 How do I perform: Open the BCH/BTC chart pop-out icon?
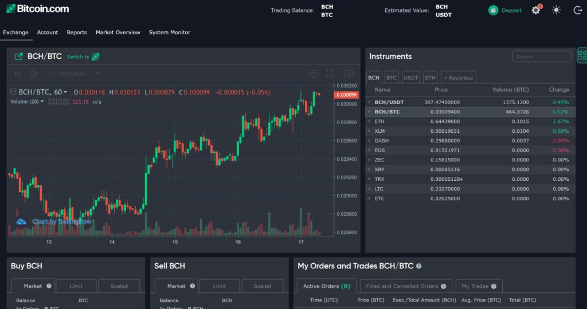(18, 57)
